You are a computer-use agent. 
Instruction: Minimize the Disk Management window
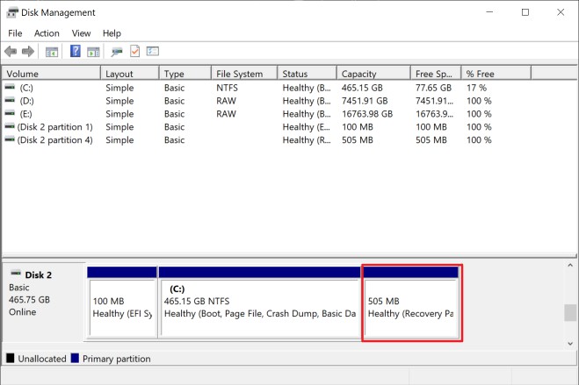coord(489,12)
